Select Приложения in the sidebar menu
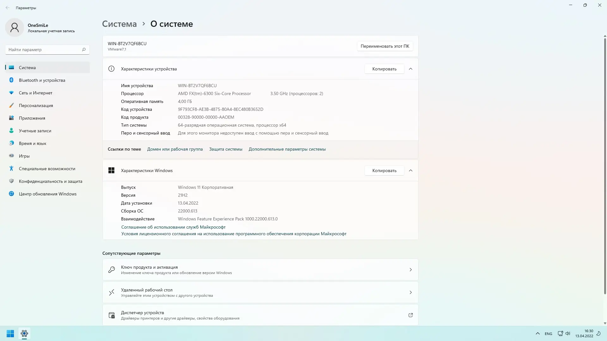 coord(32,118)
